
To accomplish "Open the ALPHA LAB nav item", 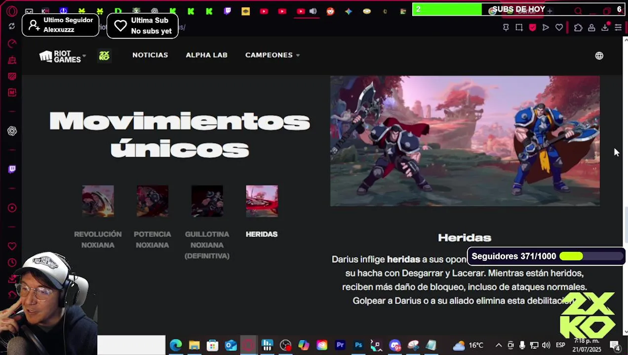I will [x=206, y=55].
